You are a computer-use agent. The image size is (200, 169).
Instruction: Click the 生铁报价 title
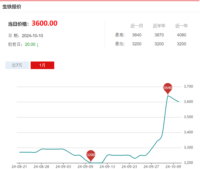12,6
